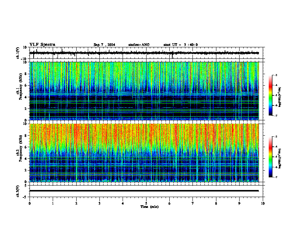Click the ch.2 spectrogram panel
This screenshot has height=228, width=296.
144,153
